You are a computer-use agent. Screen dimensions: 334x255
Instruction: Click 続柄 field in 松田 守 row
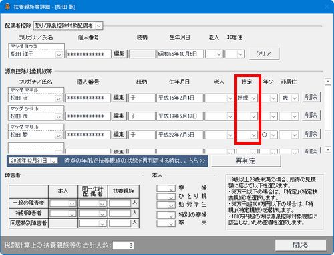click(142, 98)
